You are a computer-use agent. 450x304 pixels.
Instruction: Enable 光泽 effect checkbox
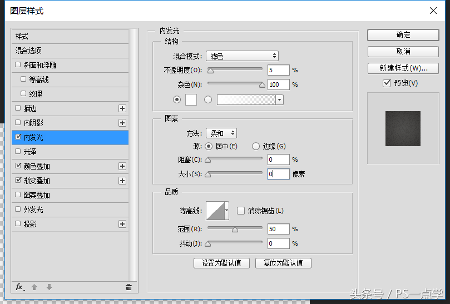pyautogui.click(x=18, y=151)
